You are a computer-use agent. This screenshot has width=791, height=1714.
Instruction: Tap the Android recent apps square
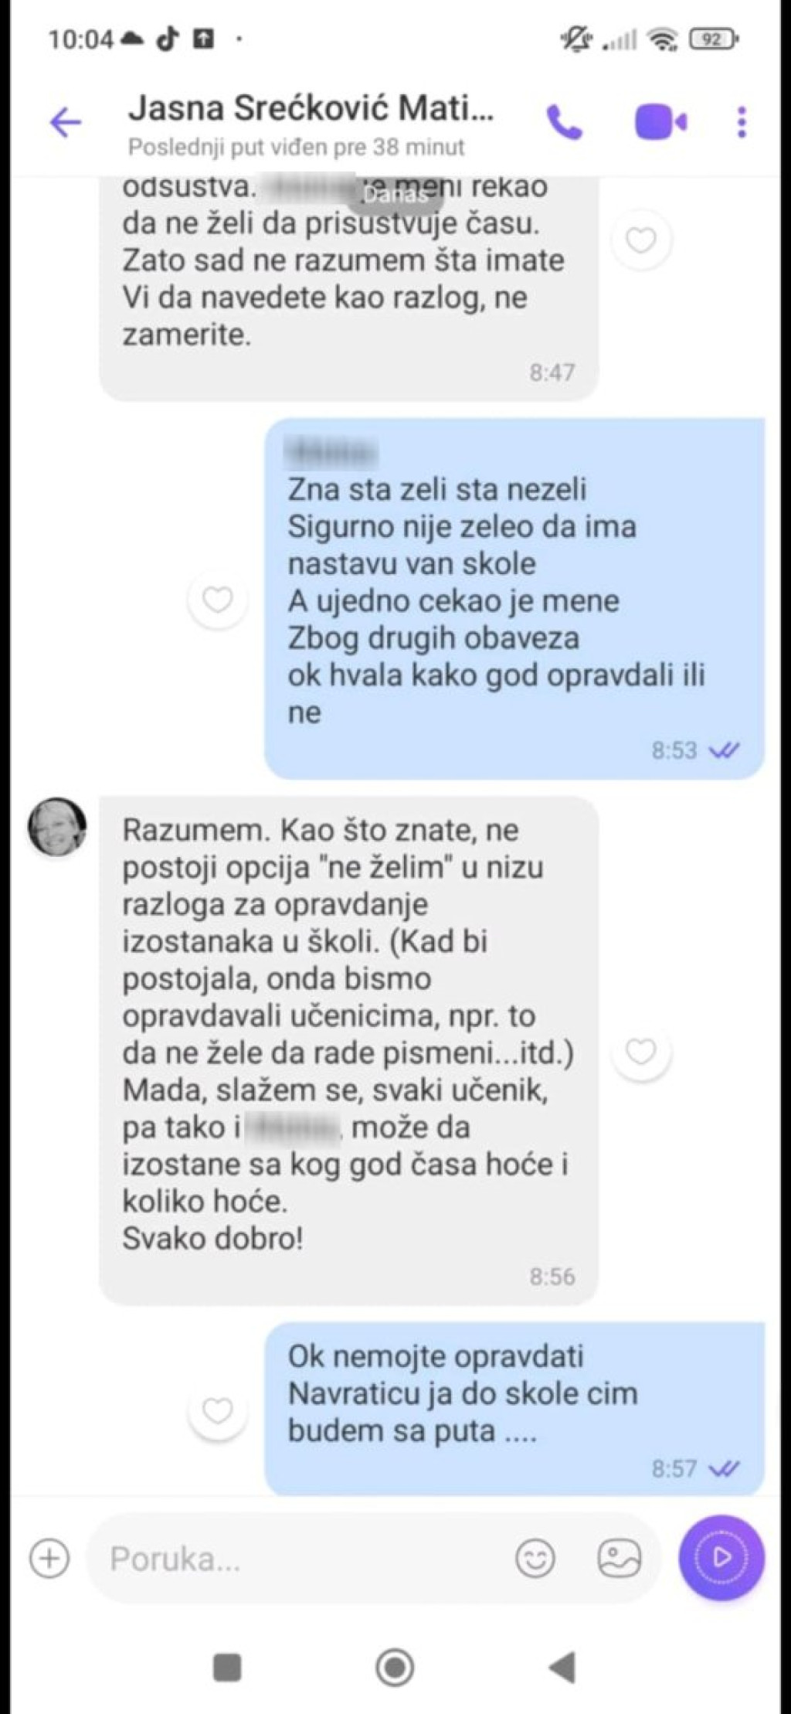[226, 1668]
